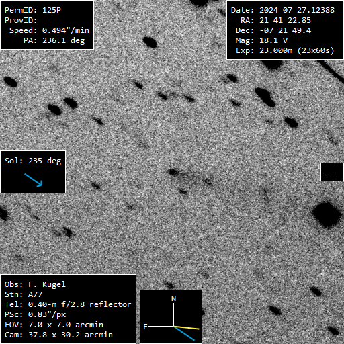The image size is (344, 344).
Task: Click the Obs: F. Kugel observer name
Action: click(35, 284)
